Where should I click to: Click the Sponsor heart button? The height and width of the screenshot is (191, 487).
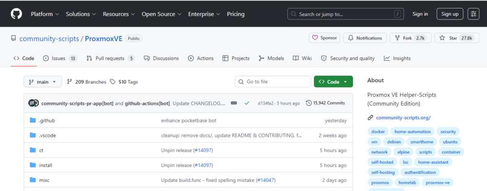tap(324, 38)
